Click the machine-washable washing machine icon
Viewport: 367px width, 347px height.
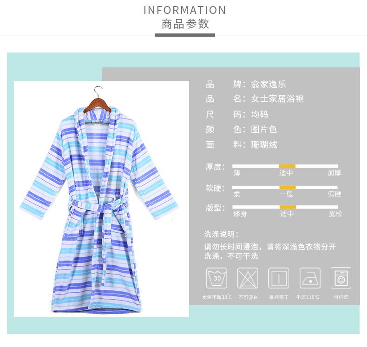(341, 278)
